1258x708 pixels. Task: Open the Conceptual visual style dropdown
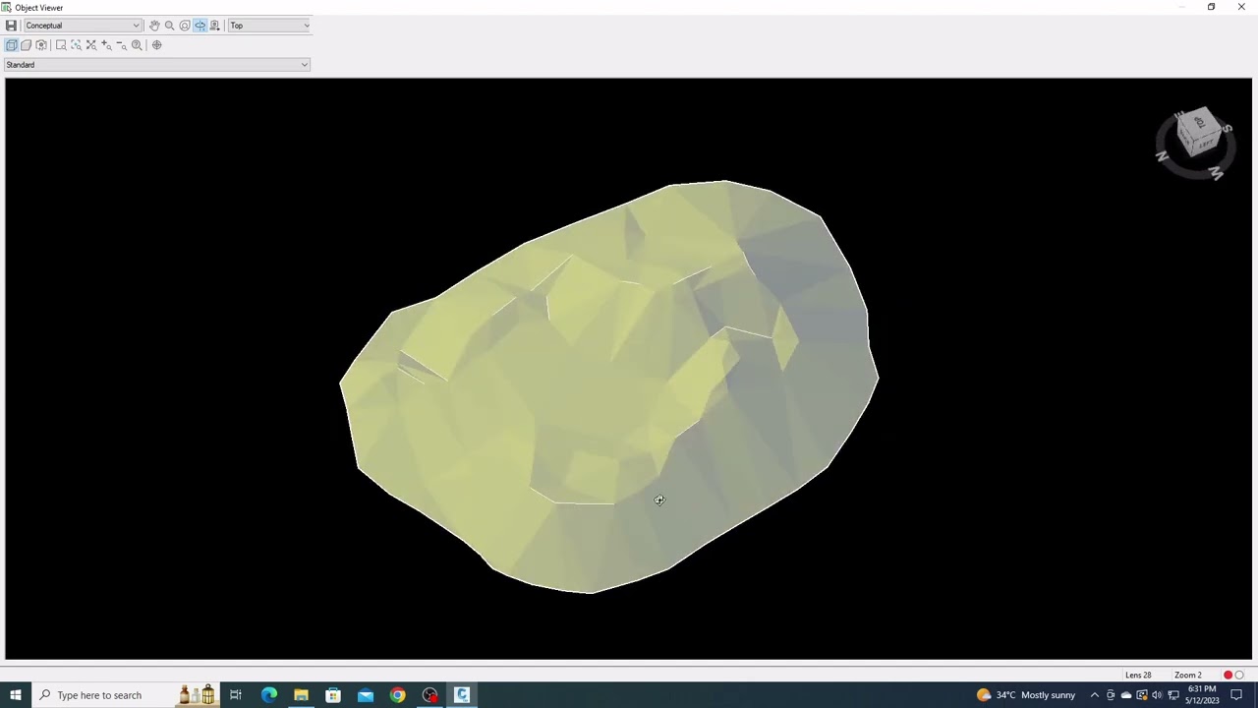[x=83, y=26]
